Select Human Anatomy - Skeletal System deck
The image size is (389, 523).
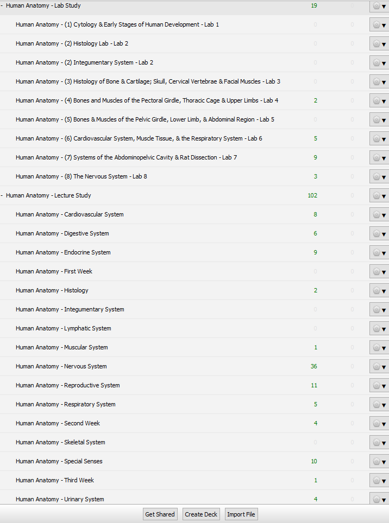(60, 442)
